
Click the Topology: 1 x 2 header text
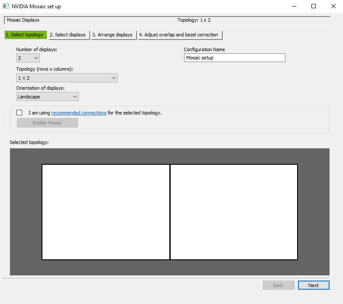coord(194,20)
